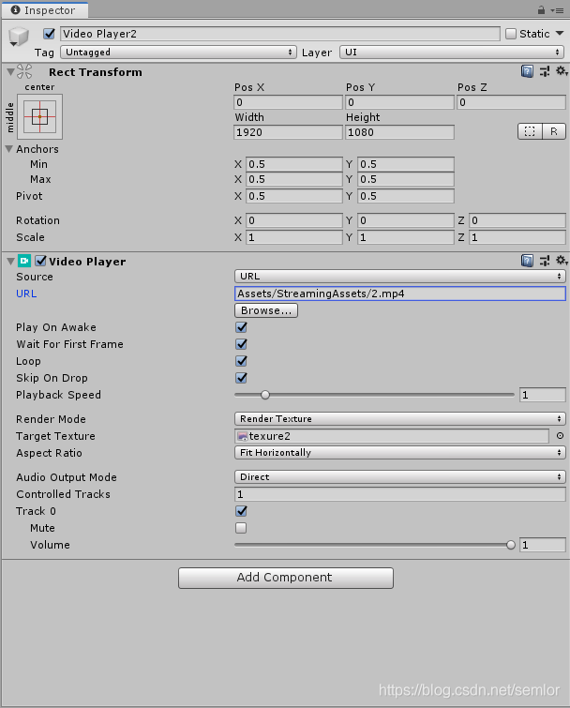Click the Pivot X field

click(293, 196)
